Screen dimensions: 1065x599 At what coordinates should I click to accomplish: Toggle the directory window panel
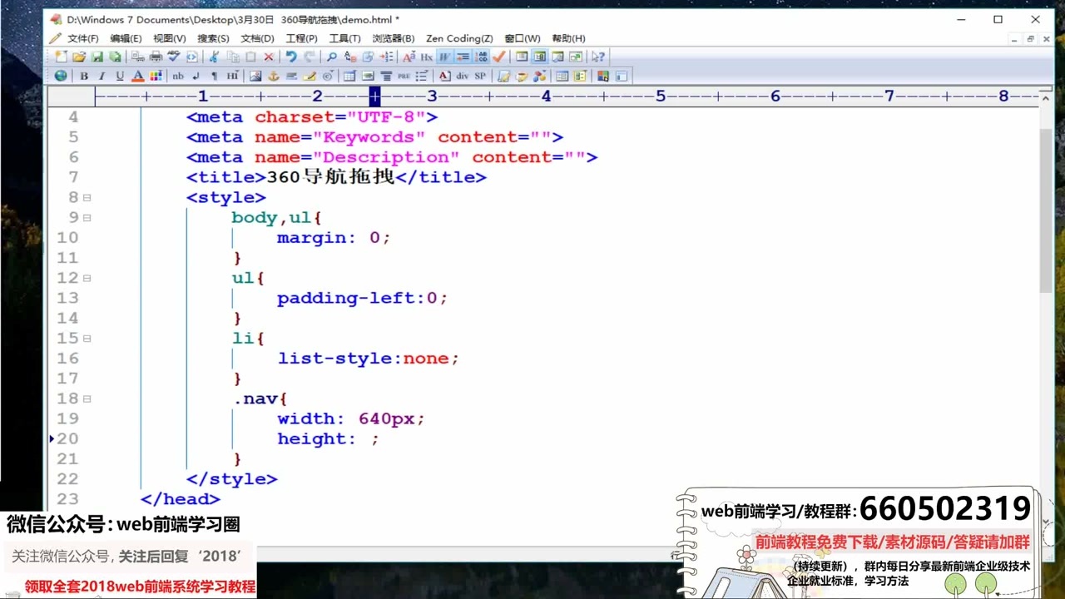coord(540,57)
